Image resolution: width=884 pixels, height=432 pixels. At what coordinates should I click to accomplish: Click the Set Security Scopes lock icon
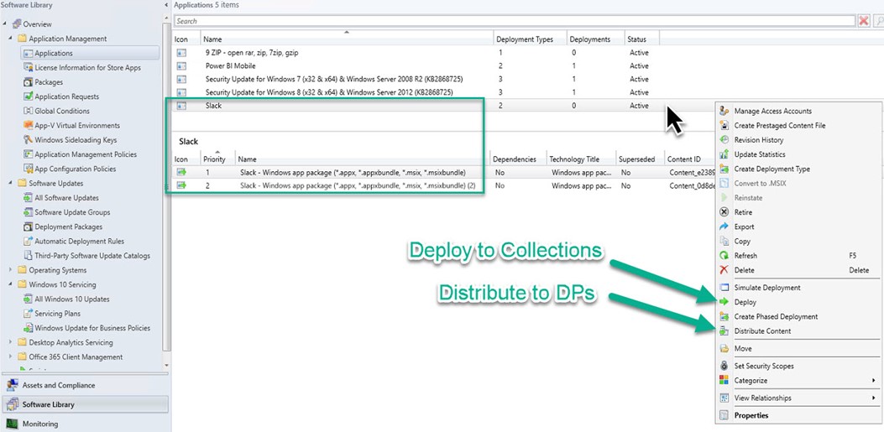[x=724, y=366]
